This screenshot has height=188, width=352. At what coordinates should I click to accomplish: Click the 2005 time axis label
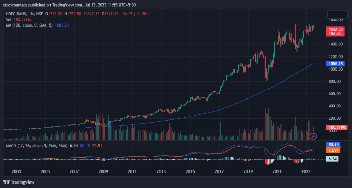45,171
